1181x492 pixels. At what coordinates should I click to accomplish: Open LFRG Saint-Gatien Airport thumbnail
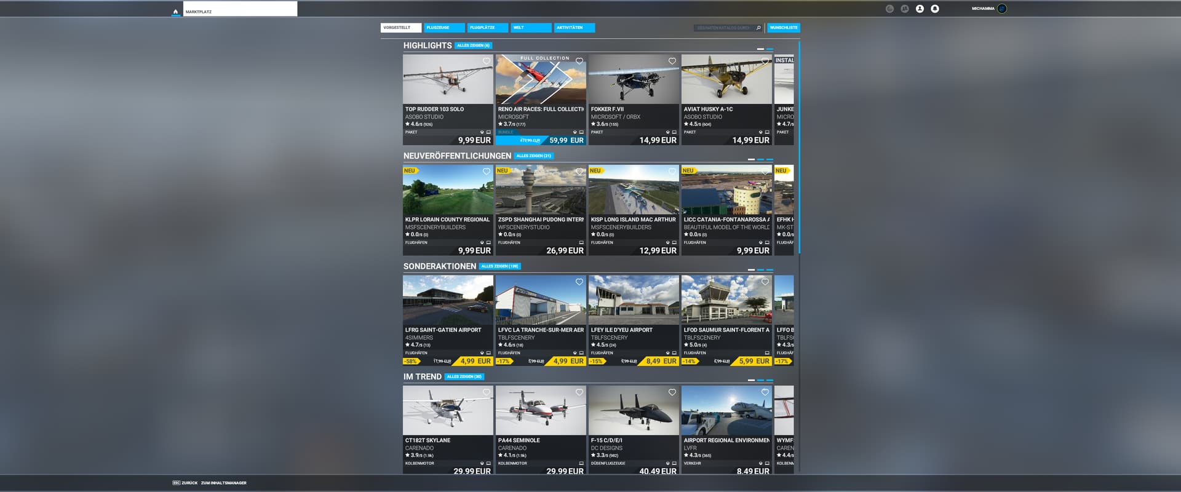[x=448, y=300]
